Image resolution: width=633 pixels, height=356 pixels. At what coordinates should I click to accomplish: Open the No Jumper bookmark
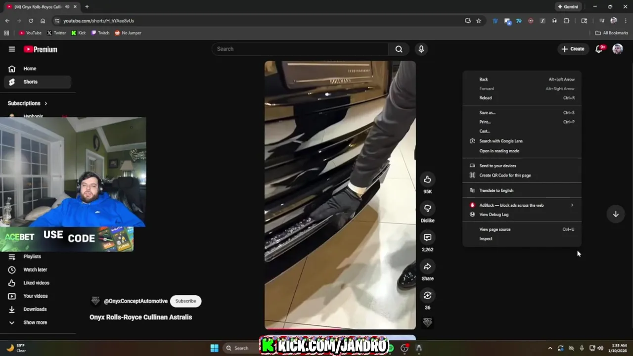[x=128, y=33]
